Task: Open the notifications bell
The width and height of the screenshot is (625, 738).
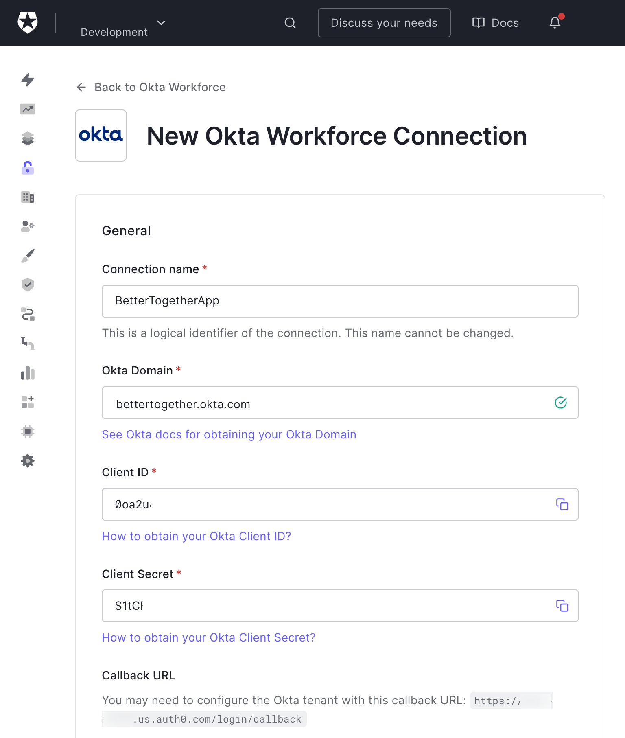Action: (x=555, y=22)
